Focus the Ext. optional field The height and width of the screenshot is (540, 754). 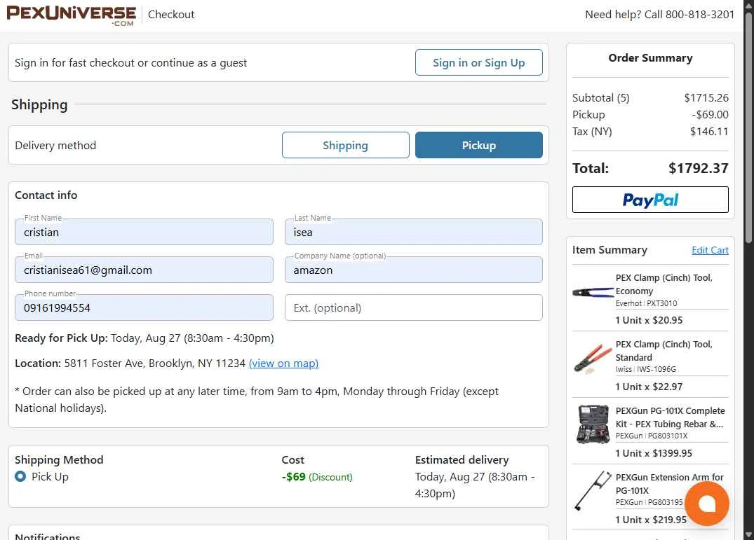pos(414,307)
